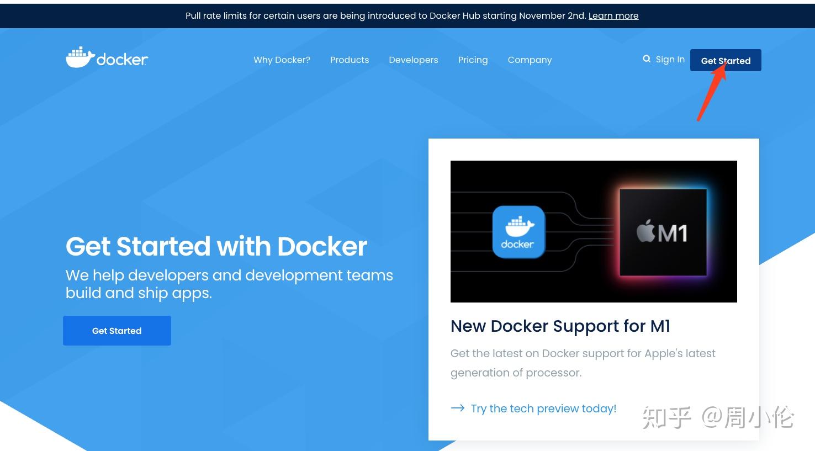Click the arrow icon beside tech preview link
This screenshot has height=451, width=815.
(458, 408)
